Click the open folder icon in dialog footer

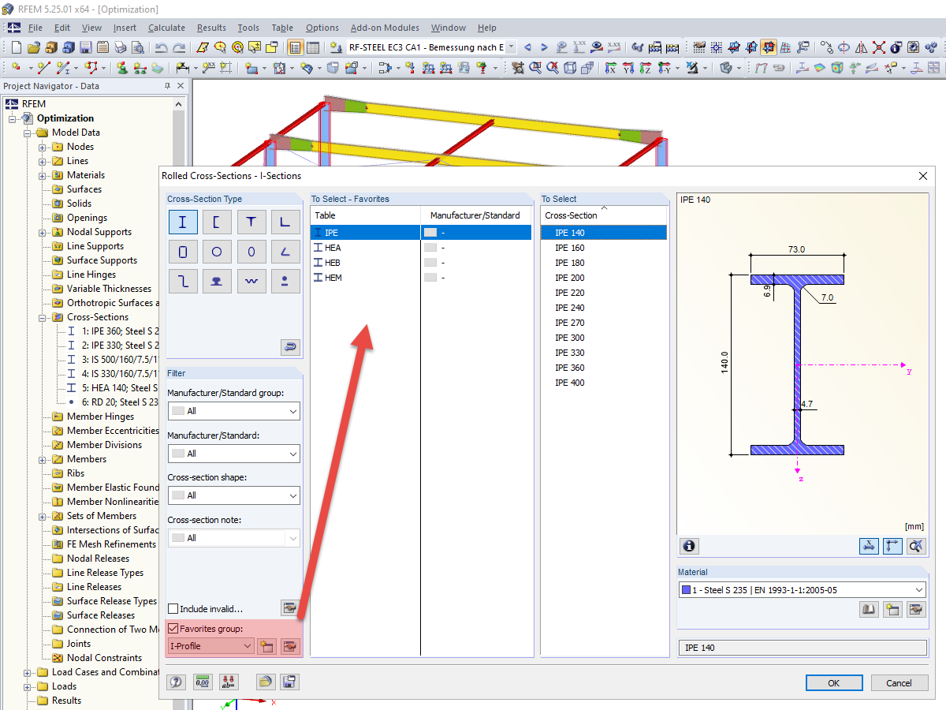[x=266, y=682]
